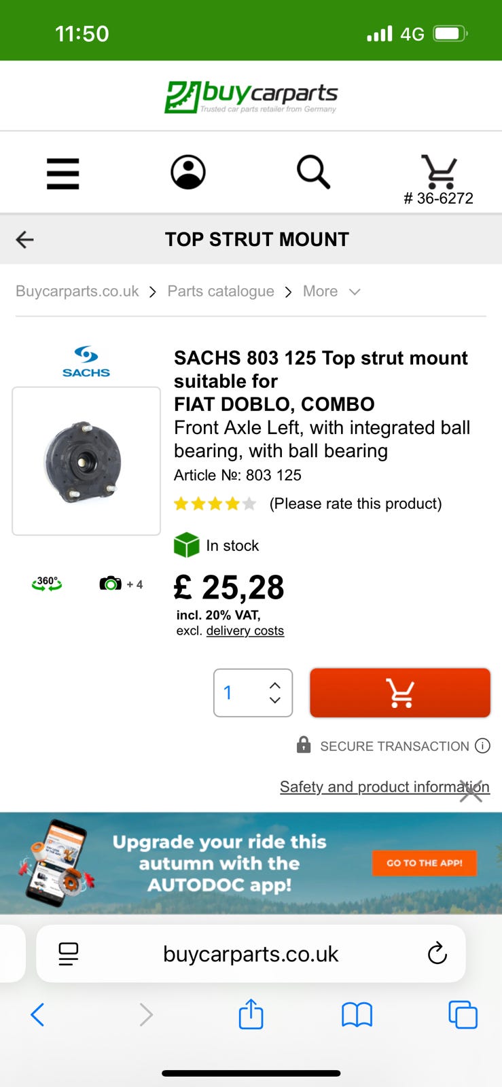The width and height of the screenshot is (502, 1087).
Task: Tap the Safari share icon
Action: click(x=251, y=1014)
